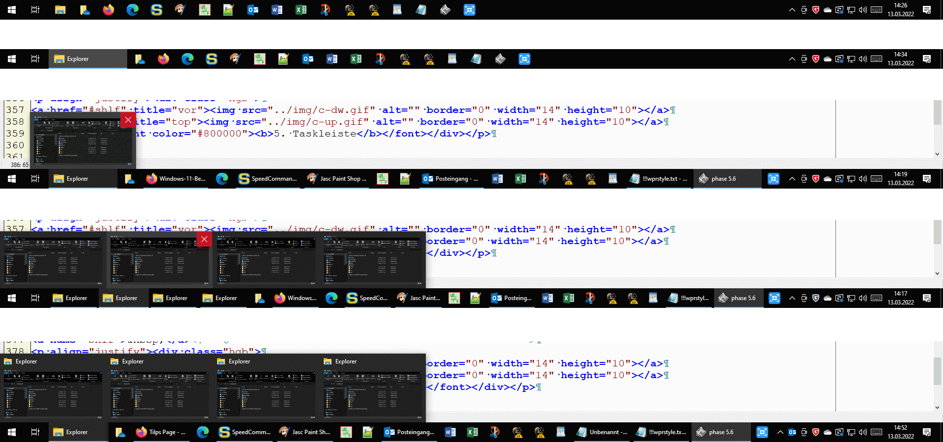
Task: Click Outlook icon in system tray
Action: coord(792,432)
